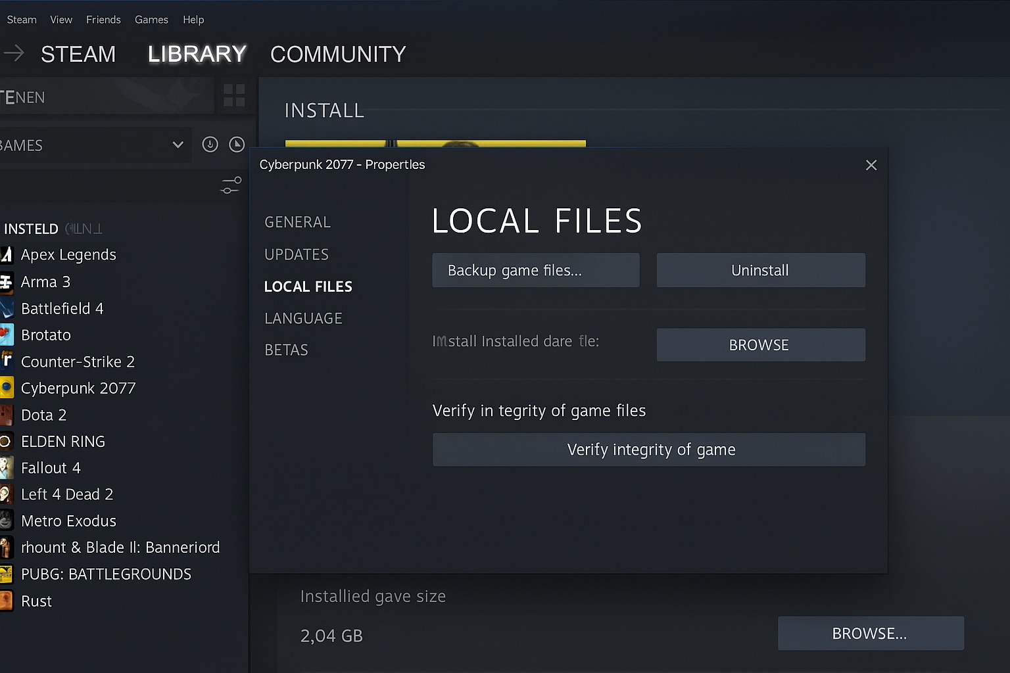Switch to grid view icon in sidebar
Viewport: 1010px width, 673px height.
[234, 95]
